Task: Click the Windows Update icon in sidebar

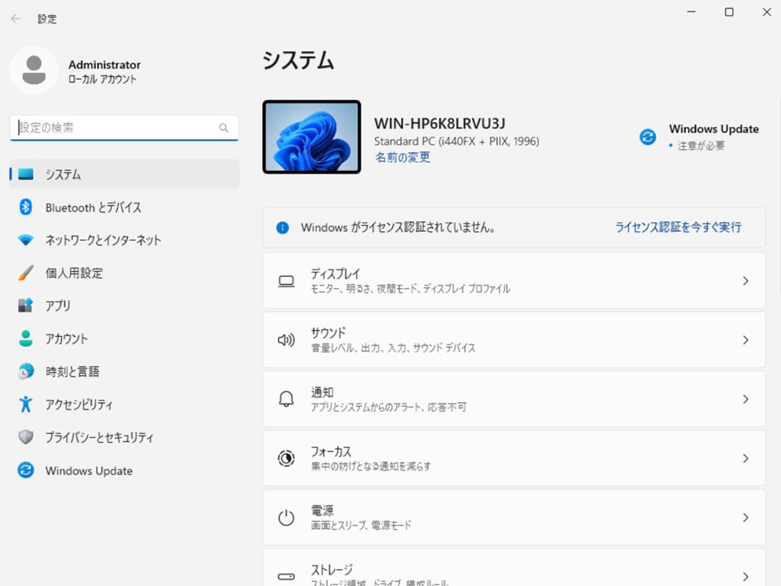Action: pos(26,470)
